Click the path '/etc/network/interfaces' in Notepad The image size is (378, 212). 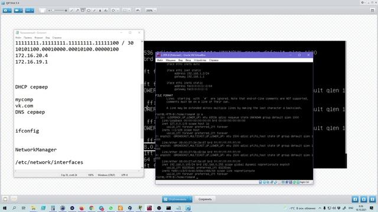point(49,163)
